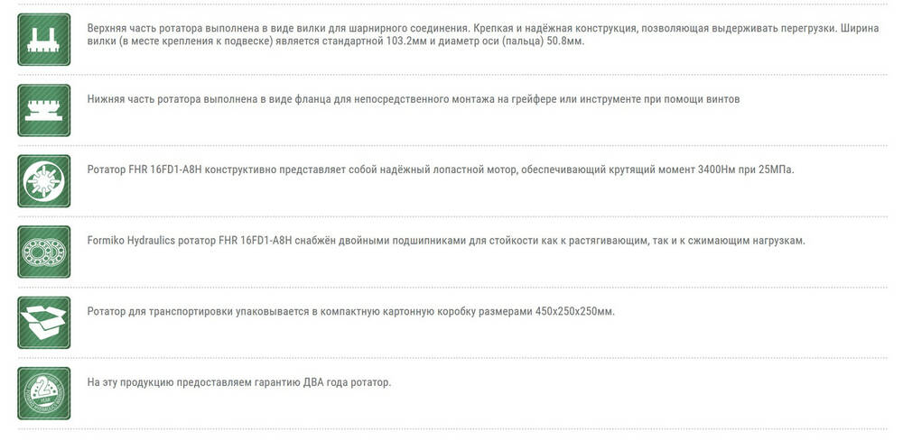Click the sentence about 'надёжный лопастной мотор'
The height and width of the screenshot is (440, 903).
click(x=440, y=170)
